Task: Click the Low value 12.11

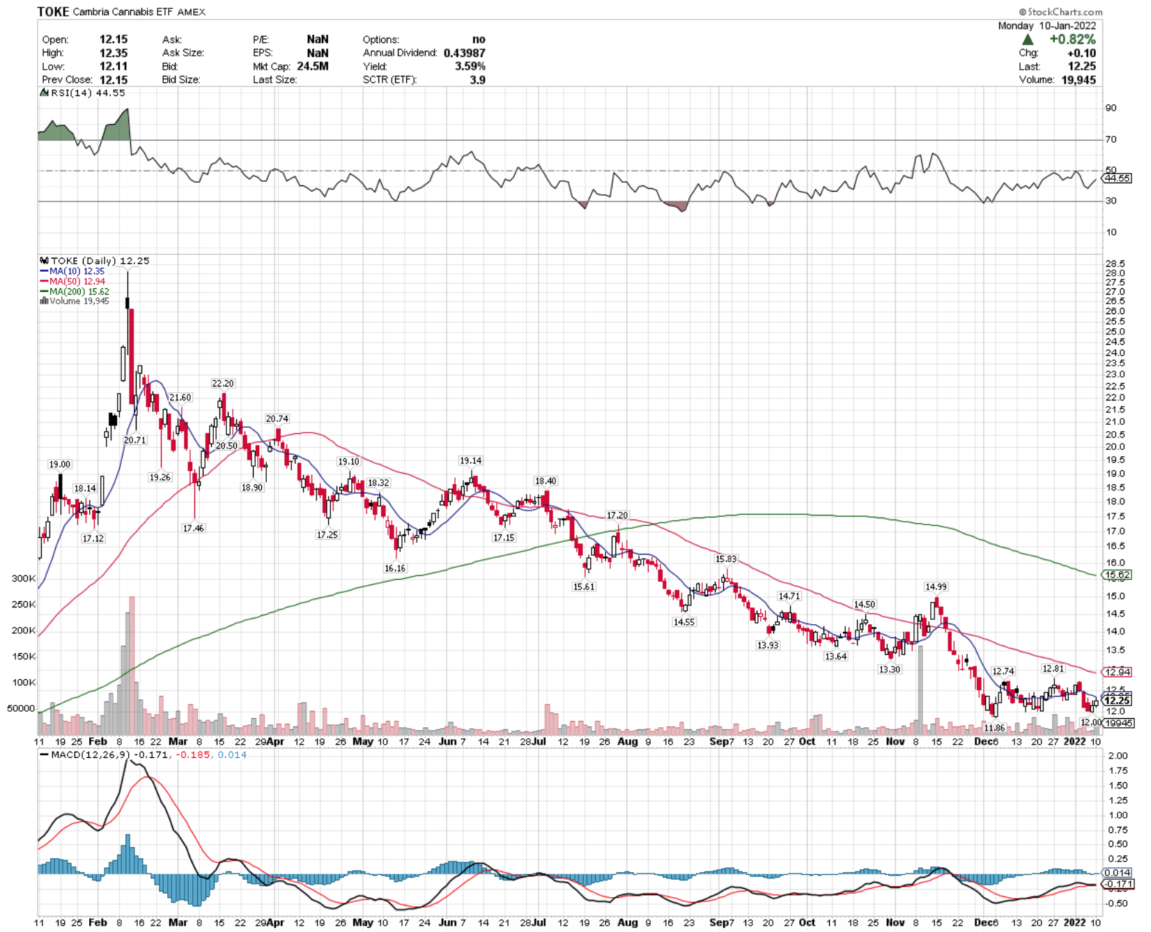Action: click(x=114, y=67)
